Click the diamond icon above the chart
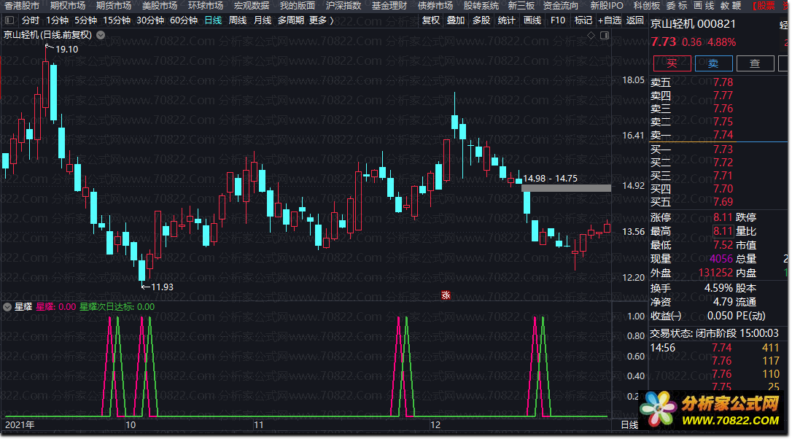The image size is (792, 439). tap(591, 35)
